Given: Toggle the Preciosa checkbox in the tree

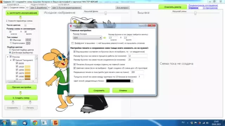Looking at the screenshot, I should [x=11, y=57].
